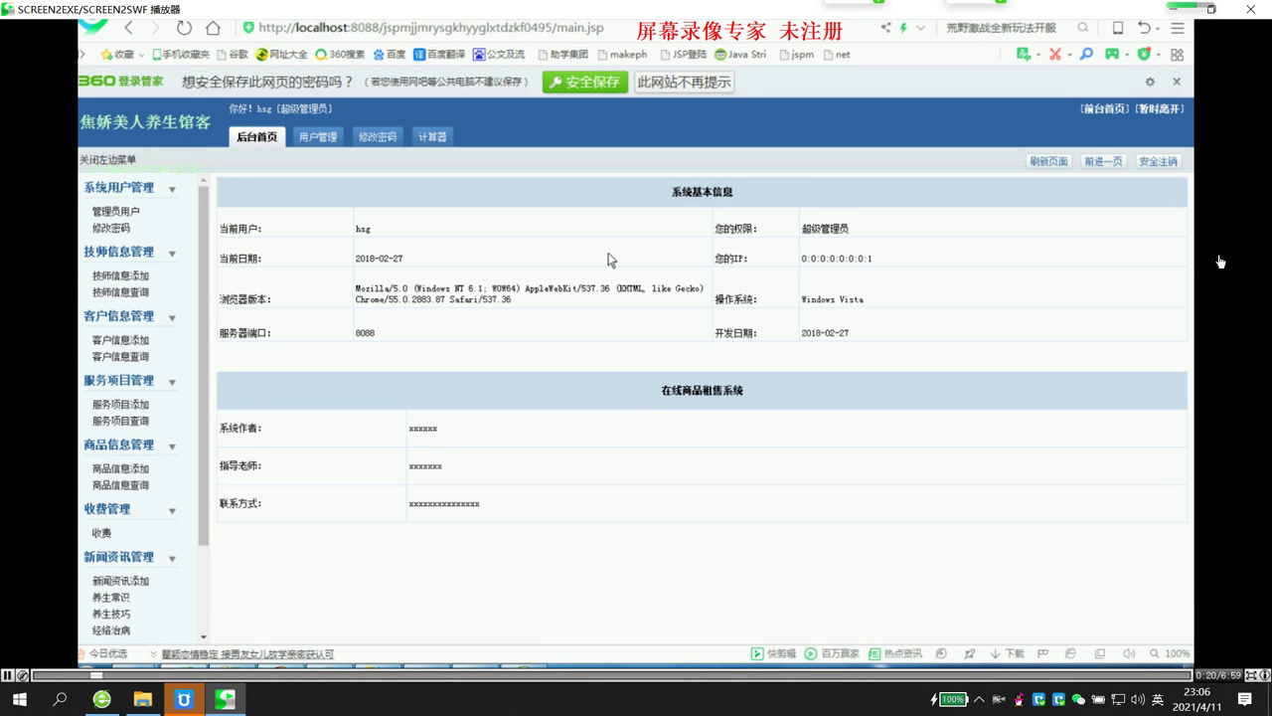The height and width of the screenshot is (716, 1272).
Task: Open the 收藏 favorites bookmark
Action: click(117, 55)
